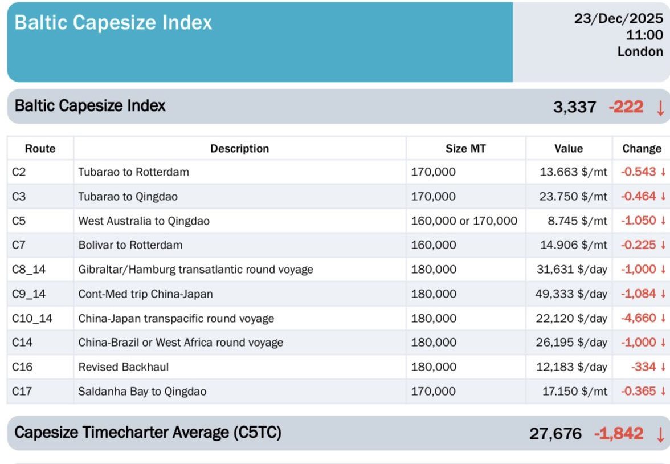The width and height of the screenshot is (670, 464).
Task: Click the date 23/Dec/2025
Action: (x=619, y=18)
